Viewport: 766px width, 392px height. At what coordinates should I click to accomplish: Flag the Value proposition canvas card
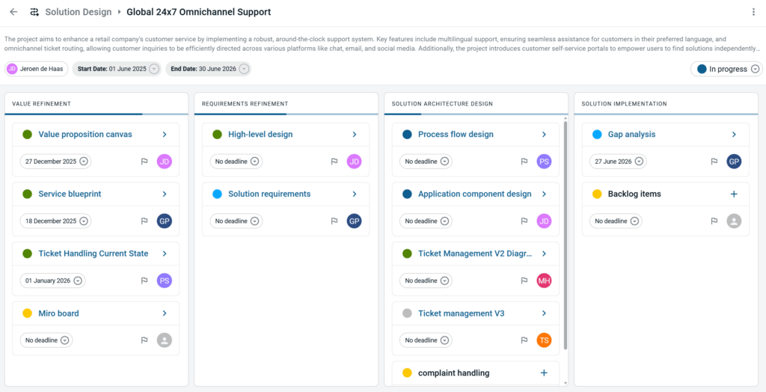[x=144, y=162]
